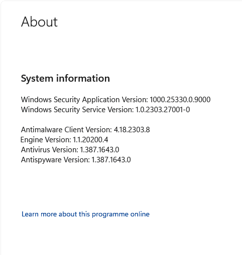The width and height of the screenshot is (242, 255).
Task: Click the Windows Security Service Version label
Action: 77,110
